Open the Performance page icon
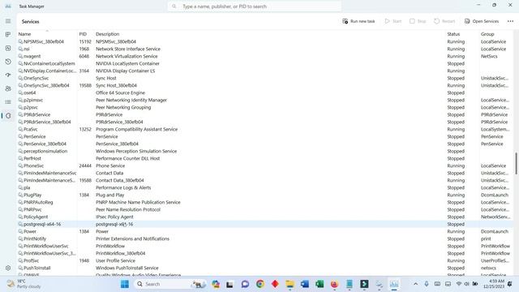519x292 pixels. tap(8, 48)
